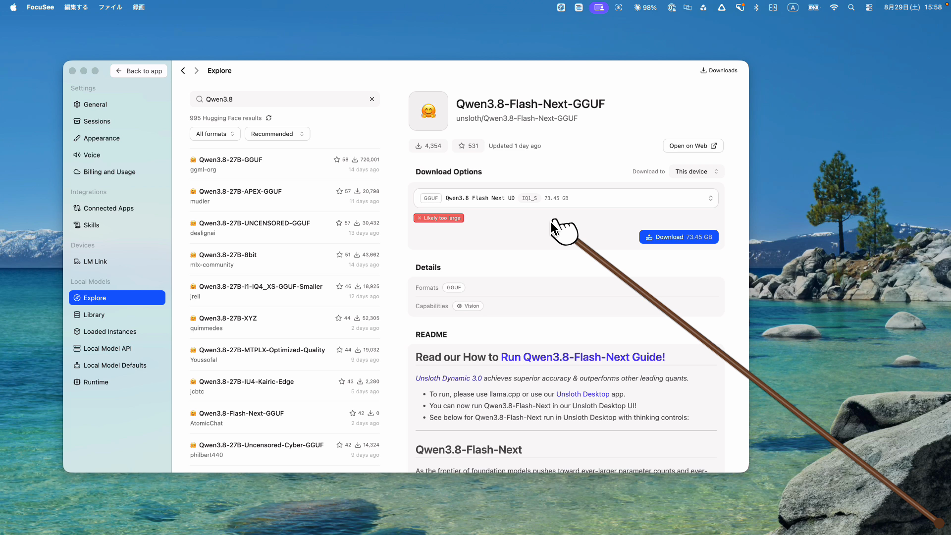Change the This device download target
The height and width of the screenshot is (535, 951).
point(696,171)
